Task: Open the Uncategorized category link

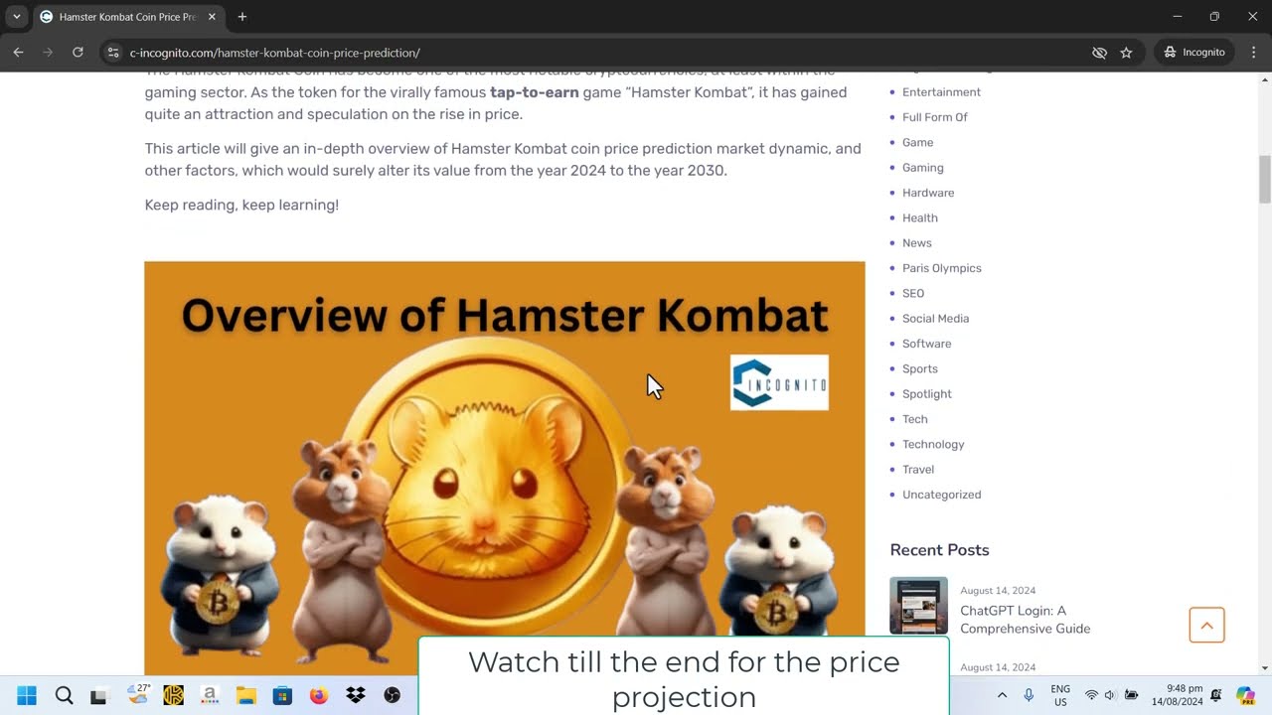Action: (941, 495)
